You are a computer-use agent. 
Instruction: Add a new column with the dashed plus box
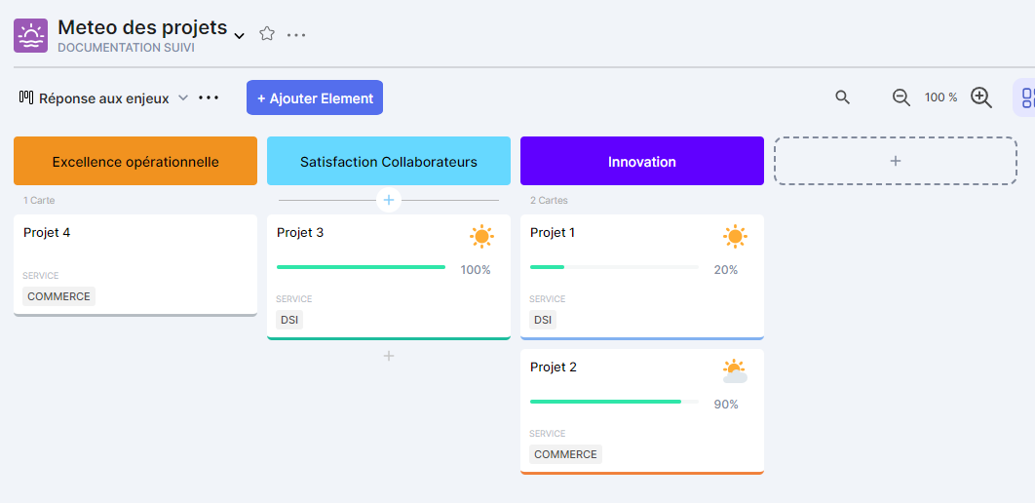coord(895,161)
